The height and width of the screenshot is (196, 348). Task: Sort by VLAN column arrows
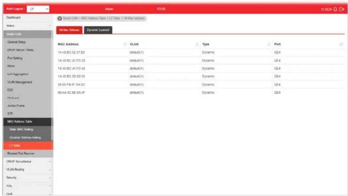[197, 45]
